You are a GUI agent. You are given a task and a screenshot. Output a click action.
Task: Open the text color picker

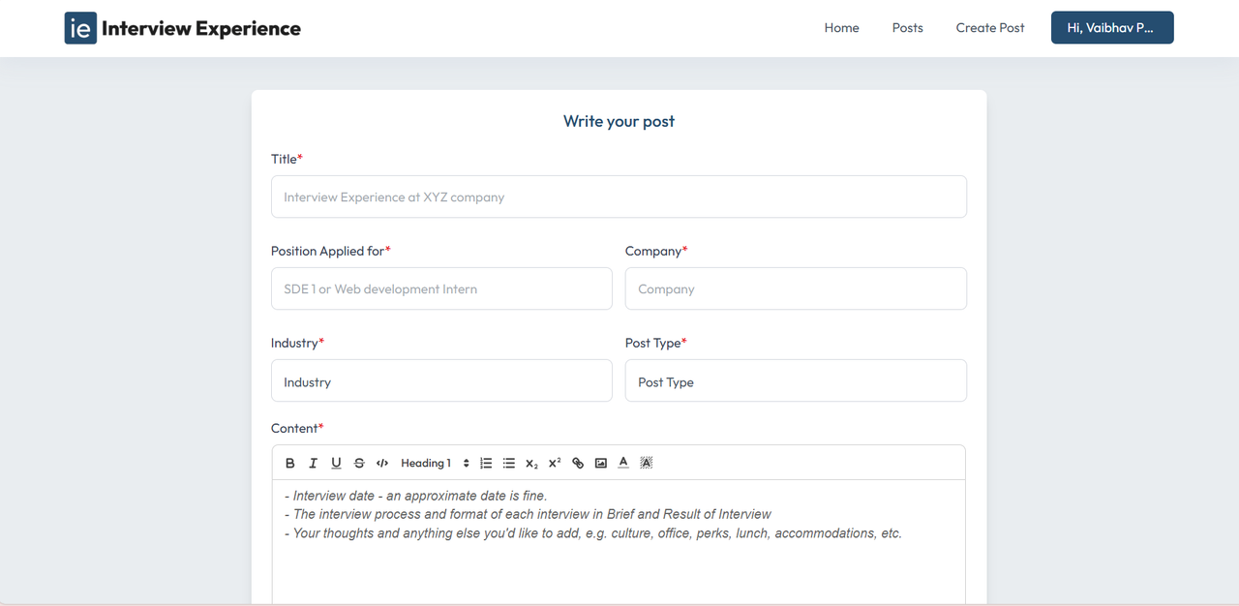pos(623,463)
